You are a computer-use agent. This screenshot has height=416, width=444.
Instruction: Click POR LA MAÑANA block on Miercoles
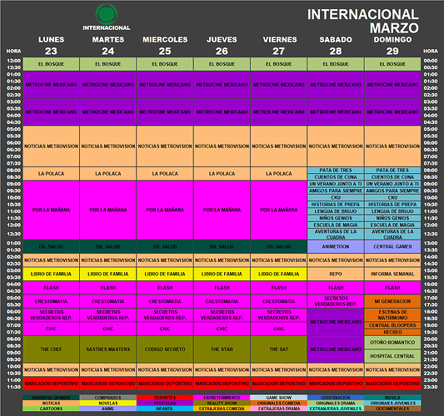pos(165,210)
